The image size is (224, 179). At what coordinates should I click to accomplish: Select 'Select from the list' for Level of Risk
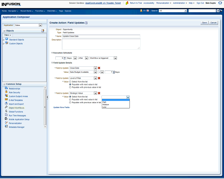click(70, 81)
